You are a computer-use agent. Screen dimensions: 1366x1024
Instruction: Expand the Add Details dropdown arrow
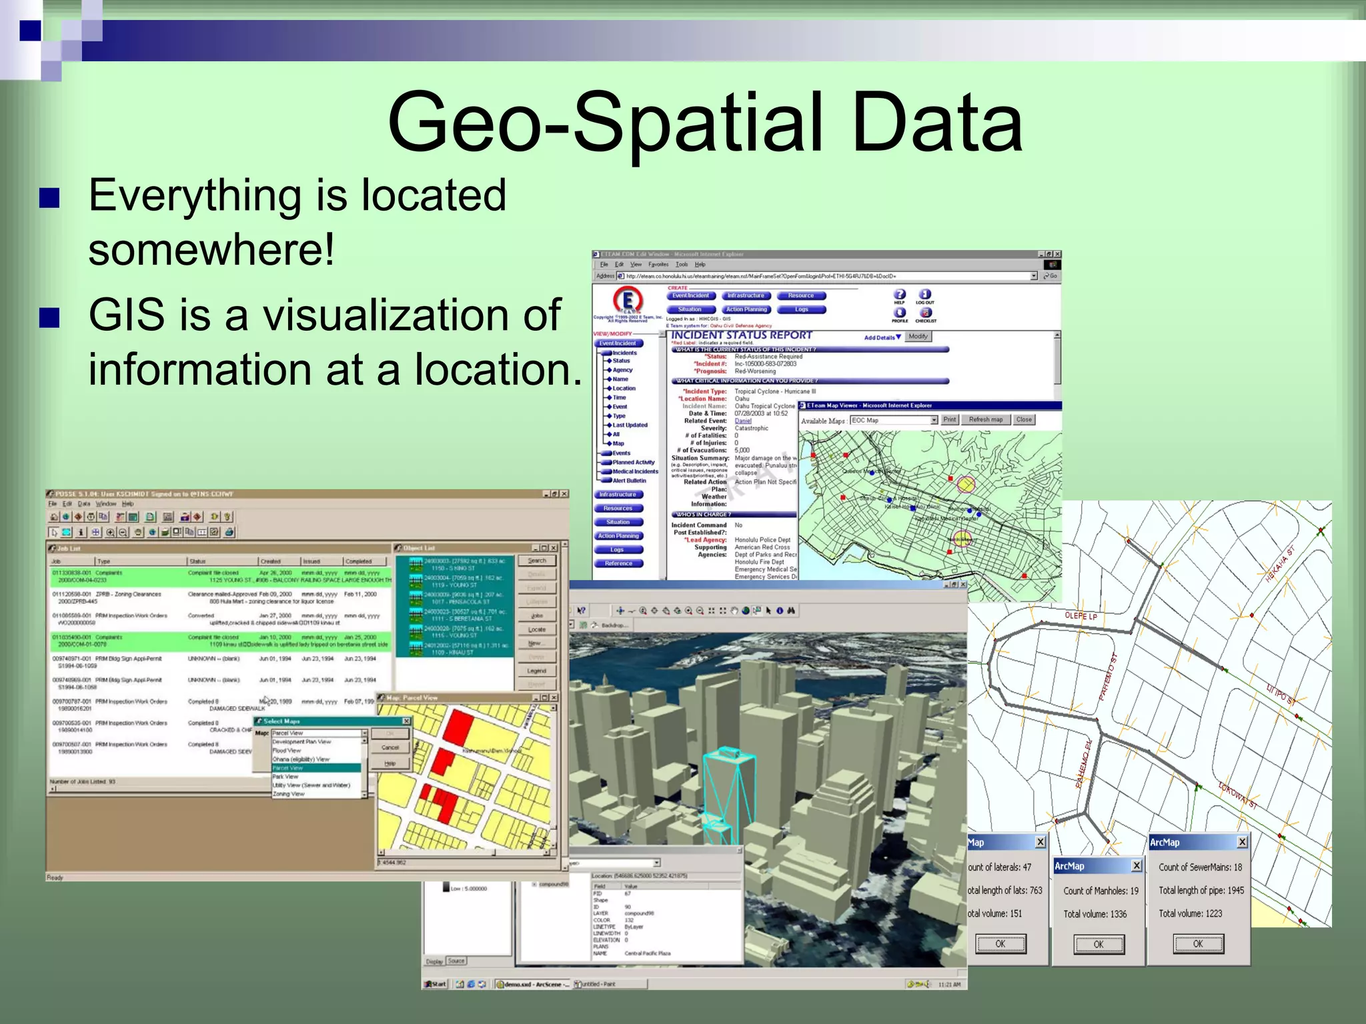(898, 337)
